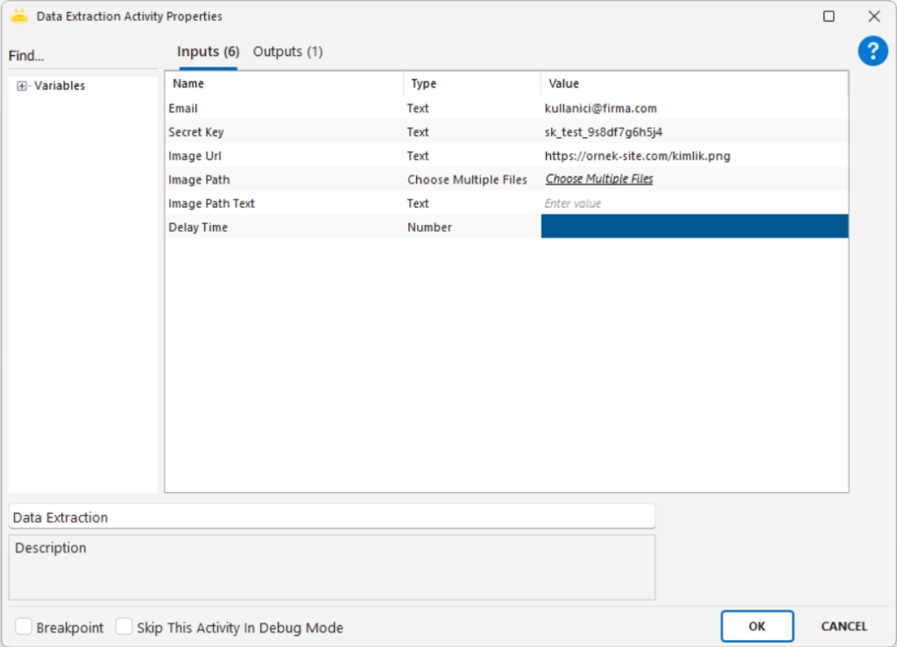Click the Description text box
This screenshot has height=647, width=897.
click(x=332, y=566)
